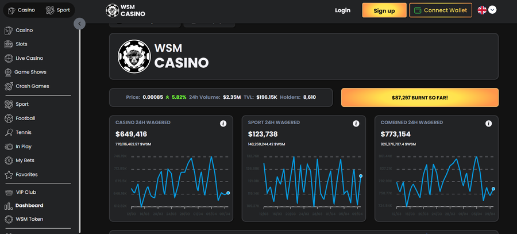Click the VIP Club icon
The width and height of the screenshot is (517, 234).
[9, 193]
